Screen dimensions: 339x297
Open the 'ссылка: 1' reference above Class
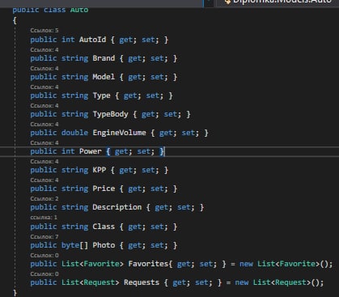tap(44, 217)
